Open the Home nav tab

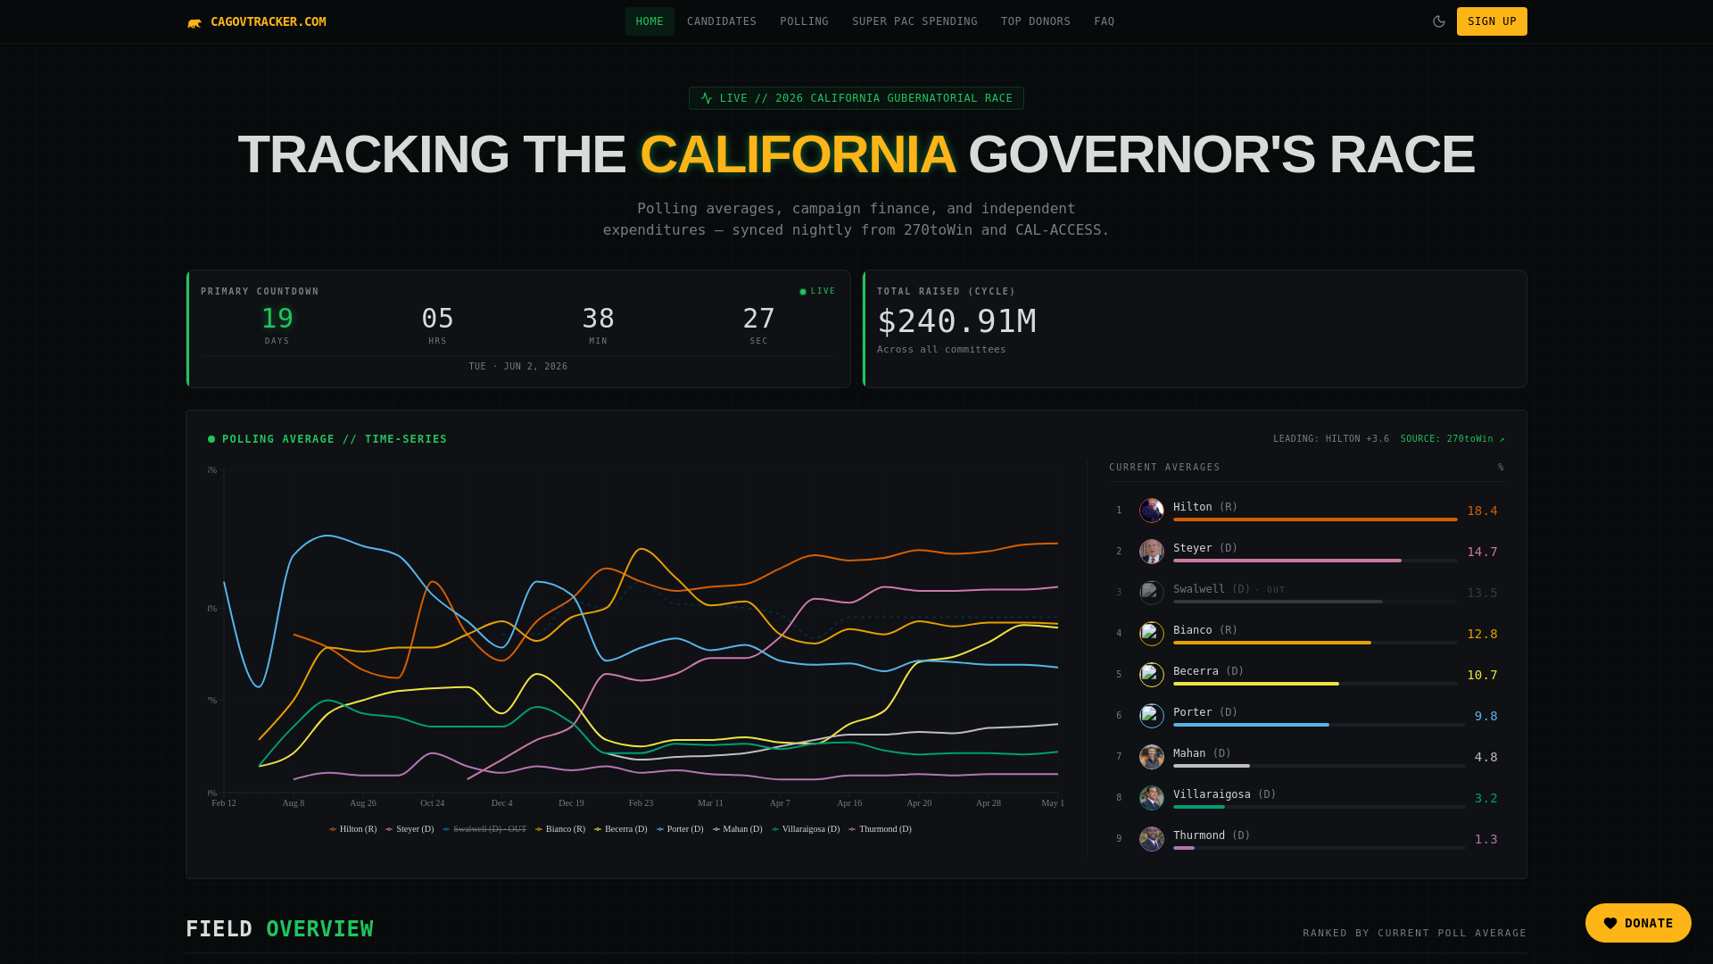(x=650, y=21)
